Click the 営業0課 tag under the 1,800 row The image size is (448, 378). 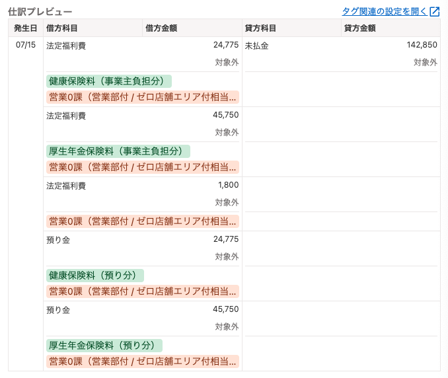click(x=143, y=221)
